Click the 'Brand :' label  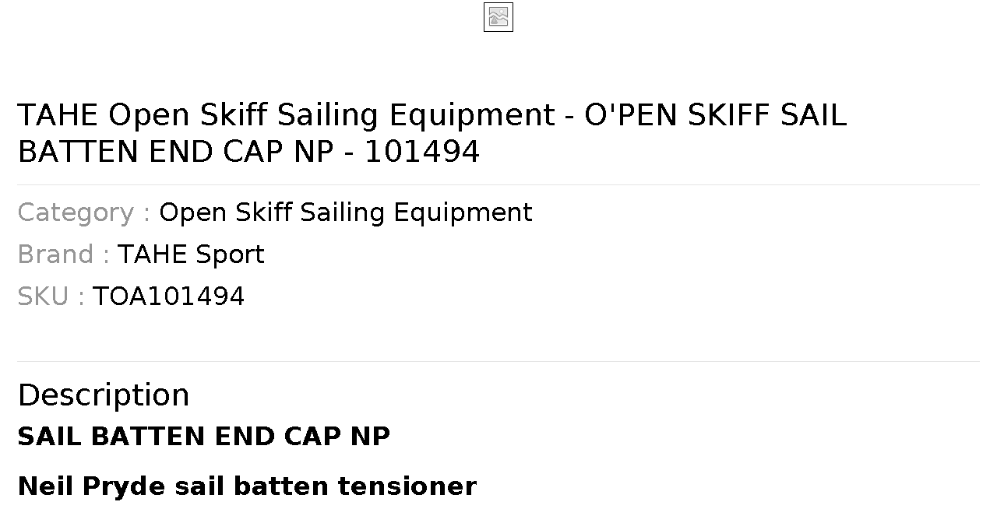click(64, 254)
